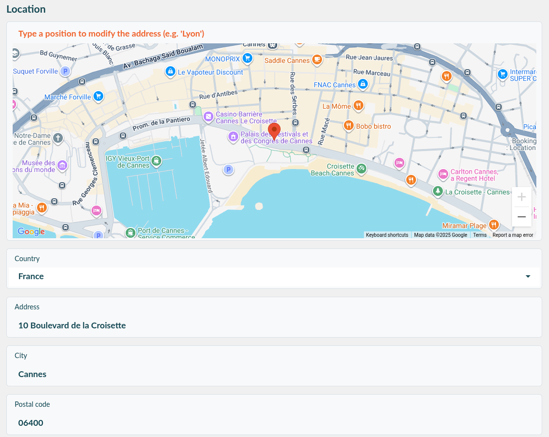Click the 'Rue d'Antibes' street label
This screenshot has width=549, height=437.
pyautogui.click(x=218, y=95)
